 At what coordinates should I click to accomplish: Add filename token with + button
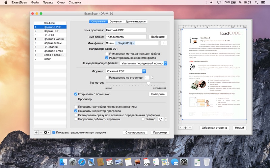(x=164, y=43)
